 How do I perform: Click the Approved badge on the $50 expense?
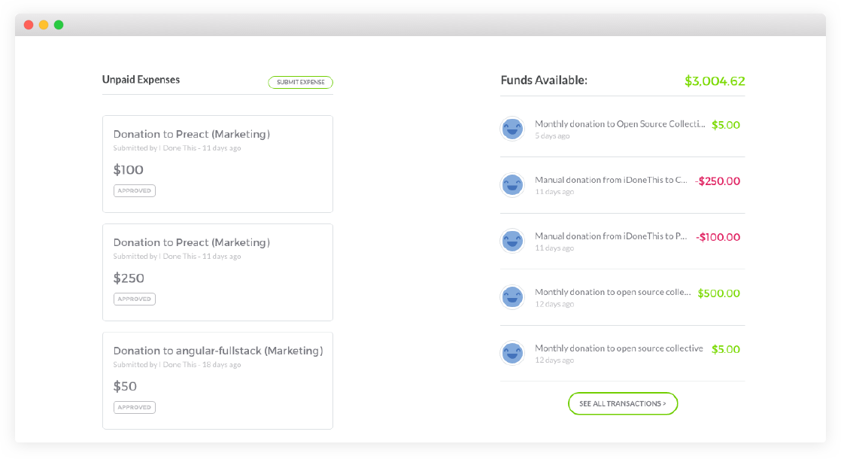135,407
